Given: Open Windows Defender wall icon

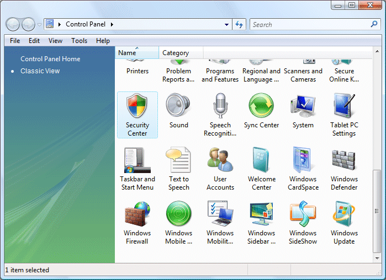Looking at the screenshot, I should [343, 160].
